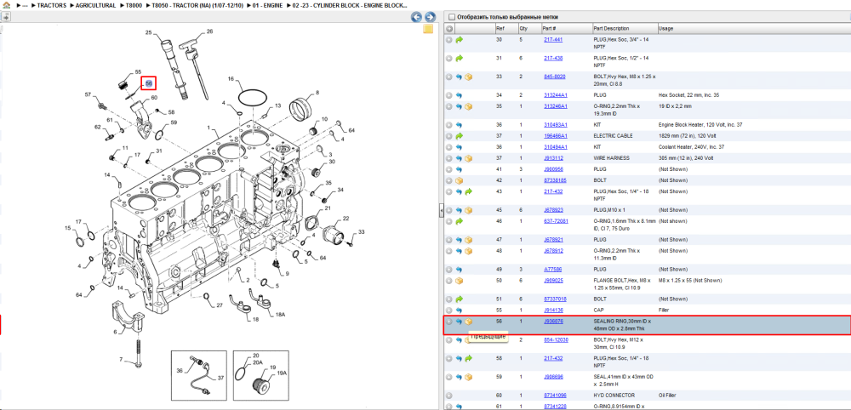The width and height of the screenshot is (851, 410).
Task: Go to the home page icon
Action: 7,5
